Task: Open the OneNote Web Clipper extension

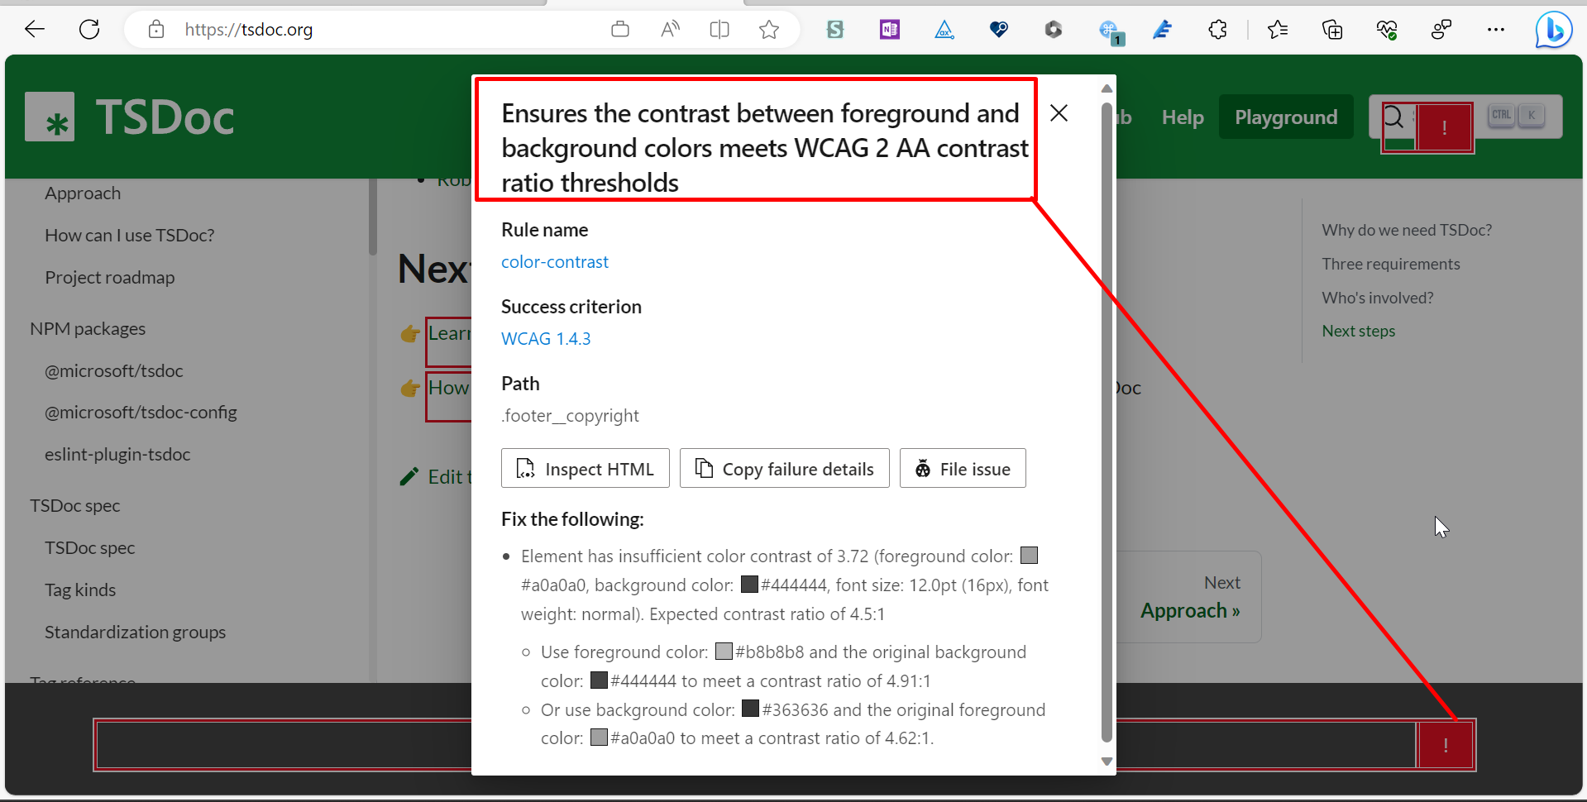Action: tap(889, 30)
